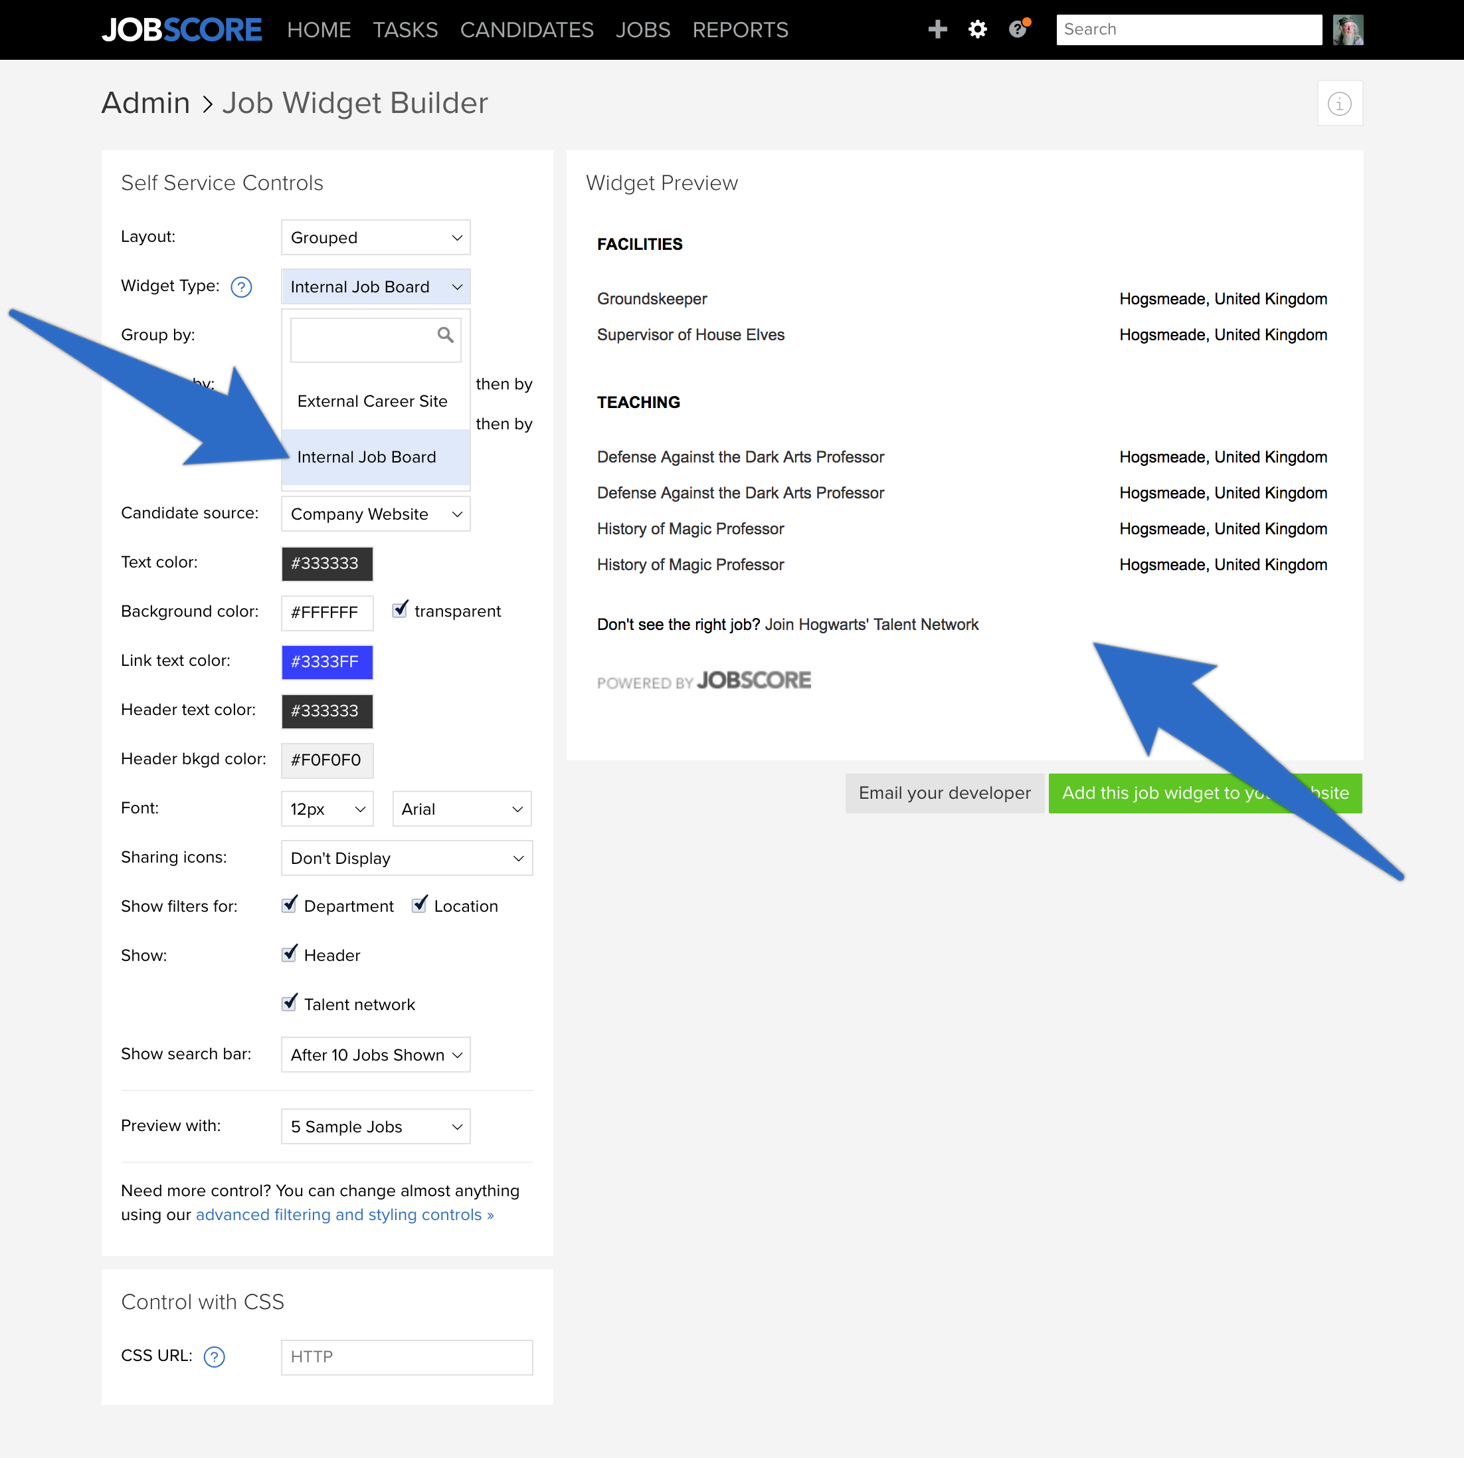Image resolution: width=1464 pixels, height=1458 pixels.
Task: Go to the HOME menu
Action: (319, 29)
